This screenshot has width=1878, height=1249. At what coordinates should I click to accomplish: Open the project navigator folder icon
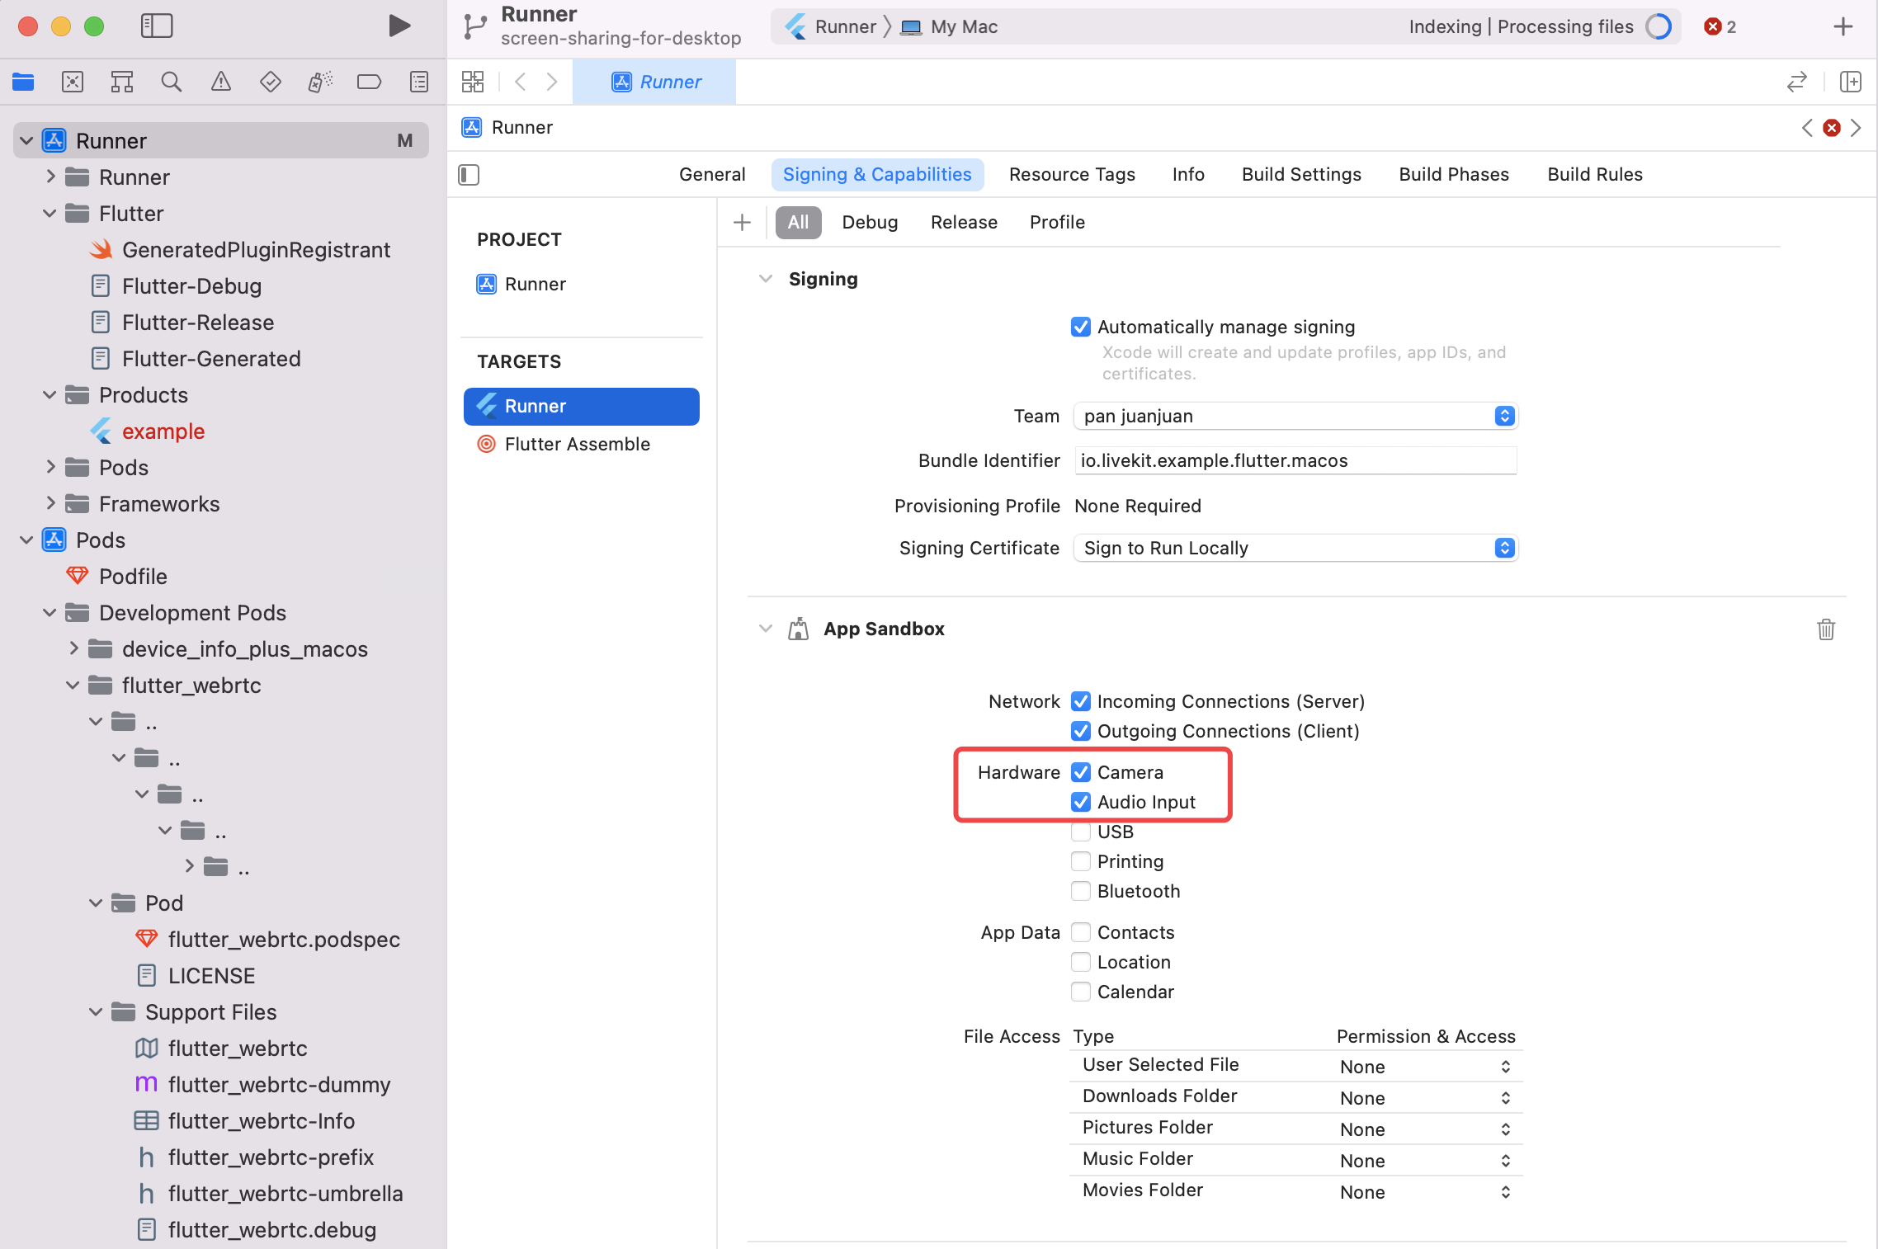pyautogui.click(x=23, y=82)
